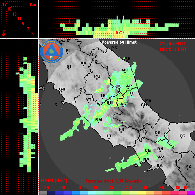
Task: Click the '17' km height label
Action: pos(4,4)
